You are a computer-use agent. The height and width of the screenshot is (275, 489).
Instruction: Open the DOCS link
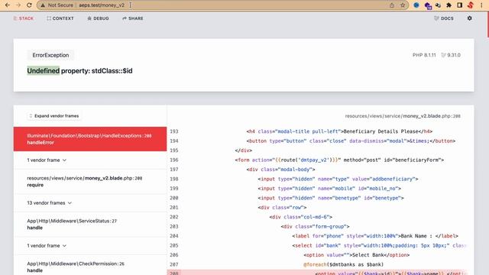coord(443,18)
